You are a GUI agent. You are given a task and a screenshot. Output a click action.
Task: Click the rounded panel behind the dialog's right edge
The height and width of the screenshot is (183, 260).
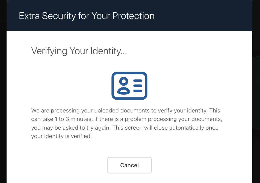tap(256, 93)
